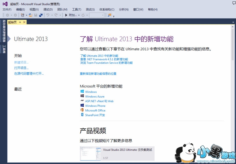Click the ASP.NET icon
Screen dimensions: 236x164
82,100
